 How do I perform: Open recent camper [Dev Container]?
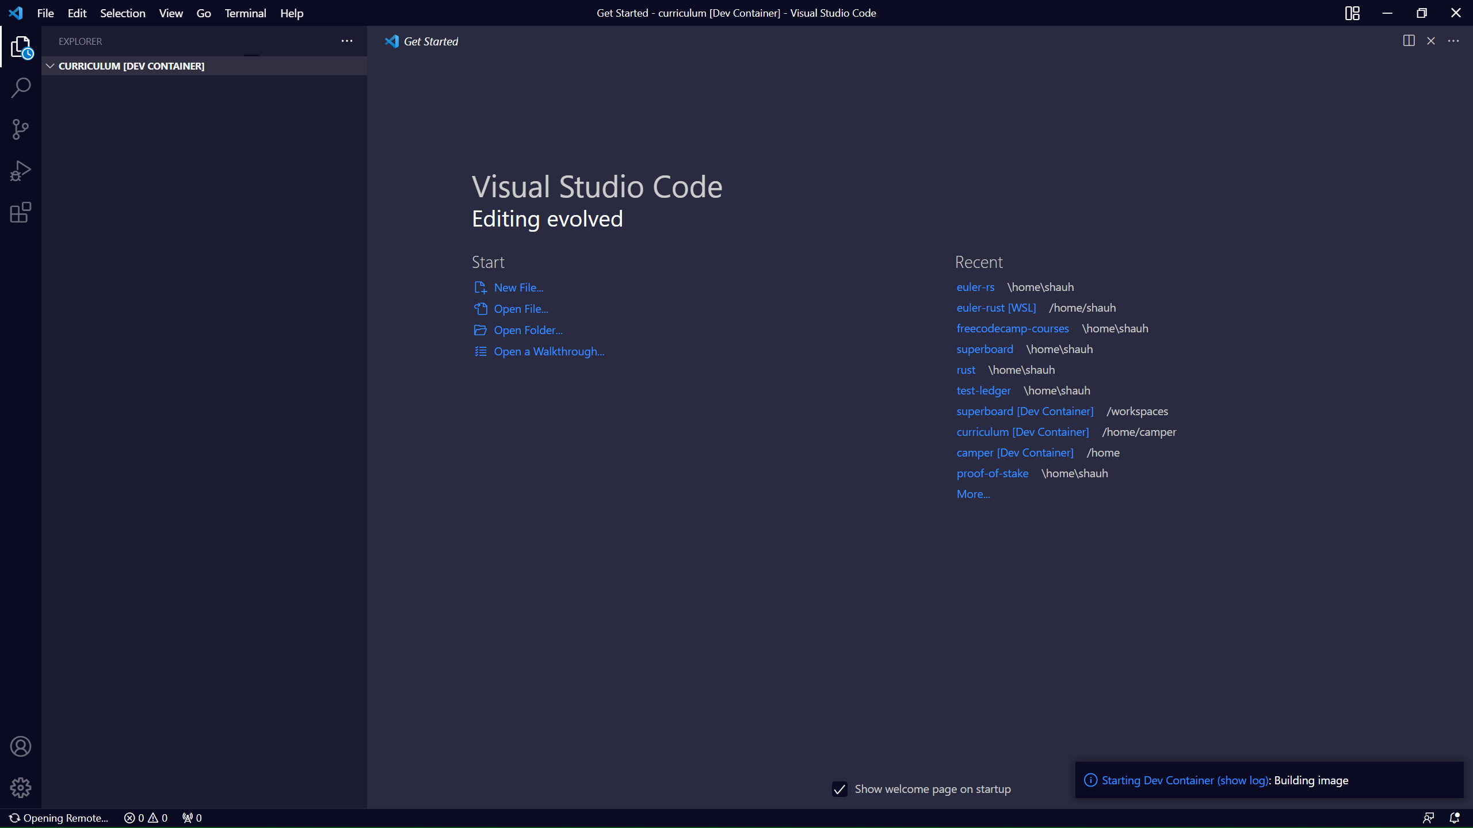point(1015,453)
